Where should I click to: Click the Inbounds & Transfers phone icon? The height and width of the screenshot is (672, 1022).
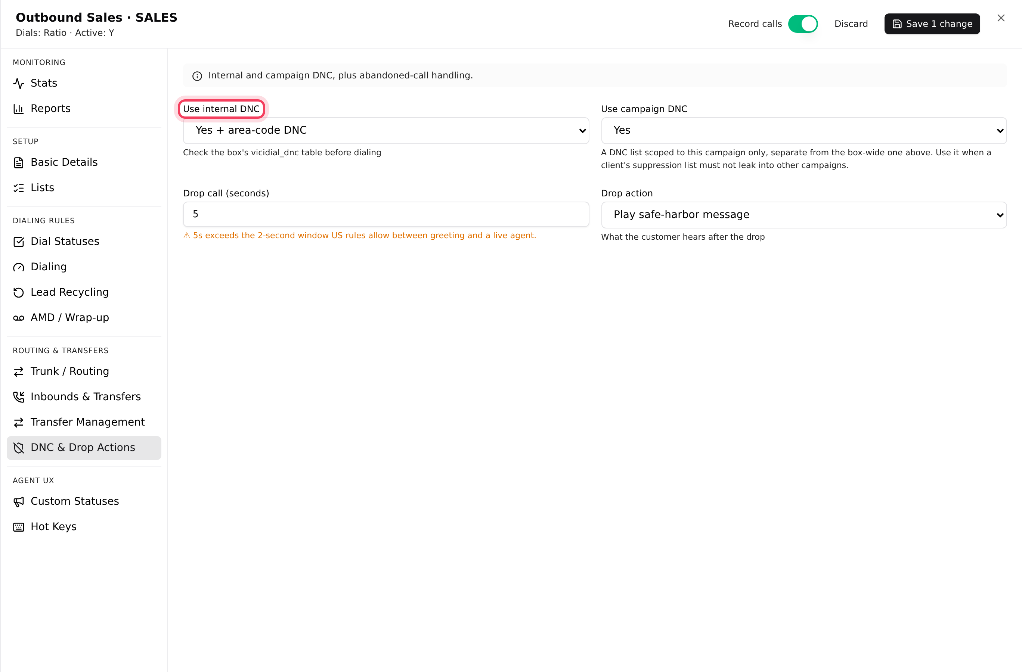coord(18,397)
